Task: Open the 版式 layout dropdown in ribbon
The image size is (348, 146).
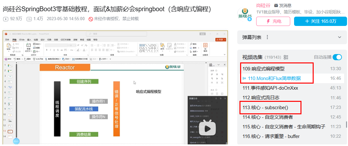Action: point(37,44)
